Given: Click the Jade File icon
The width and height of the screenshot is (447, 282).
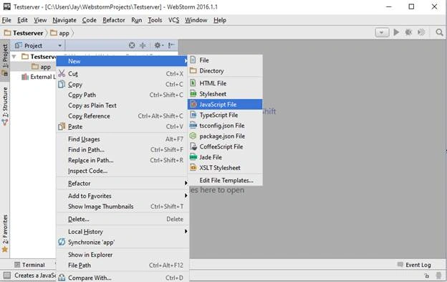Looking at the screenshot, I should tap(193, 157).
